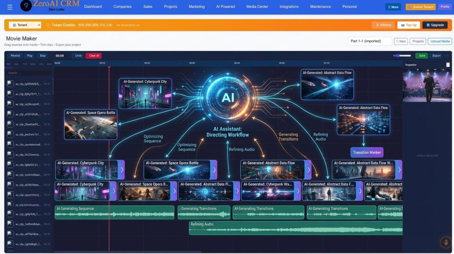Image resolution: width=454 pixels, height=254 pixels.
Task: Click the ZeroAI CRM logo icon
Action: [x=26, y=6]
